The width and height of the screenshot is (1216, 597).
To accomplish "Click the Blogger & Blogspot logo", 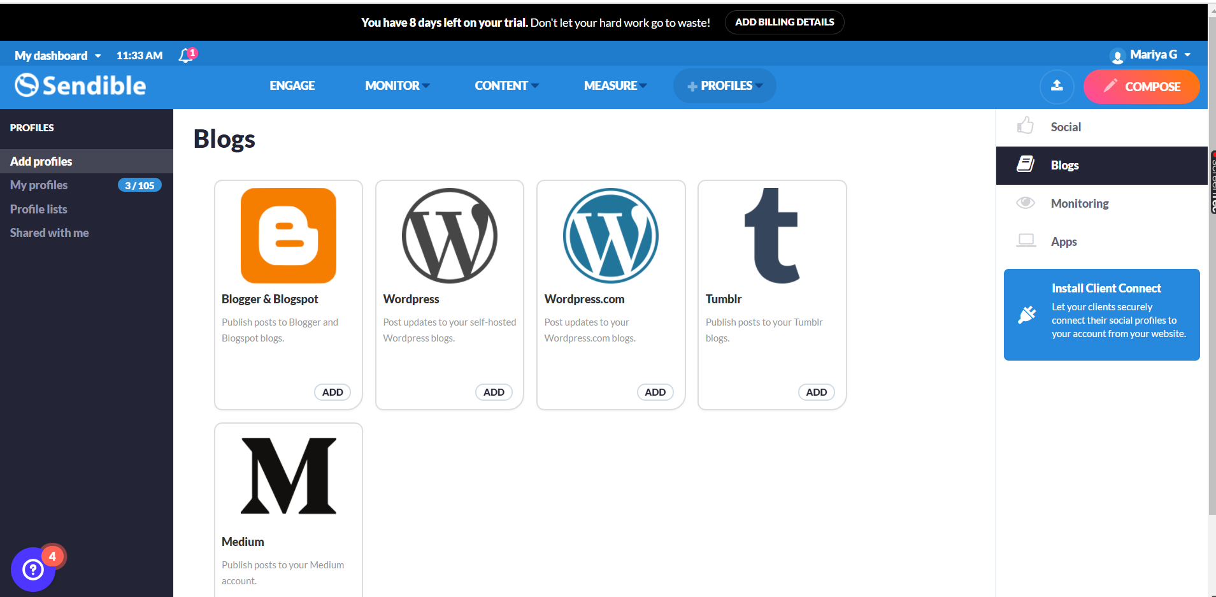I will pyautogui.click(x=289, y=236).
